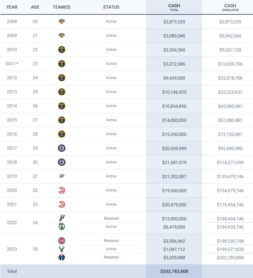This screenshot has height=278, width=253.
Task: Sort the table by the YEAR column header
Action: point(12,7)
